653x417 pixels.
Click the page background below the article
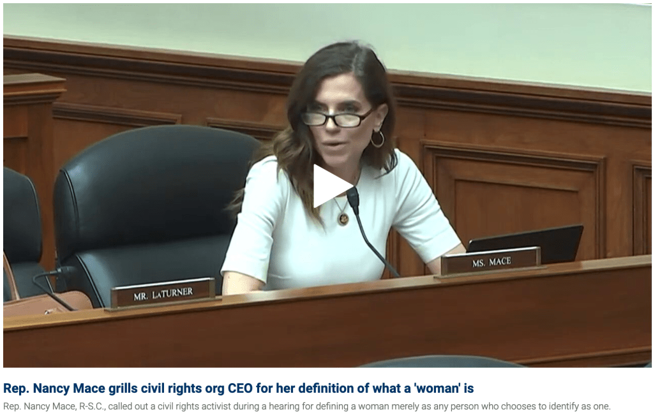[x=326, y=415]
